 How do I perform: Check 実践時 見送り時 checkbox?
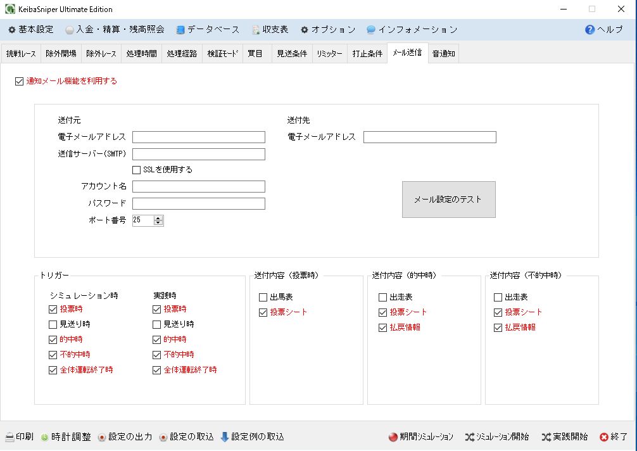tap(157, 324)
